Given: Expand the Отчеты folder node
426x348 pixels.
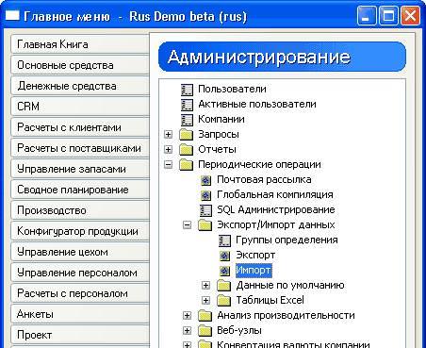Looking at the screenshot, I should [x=169, y=150].
